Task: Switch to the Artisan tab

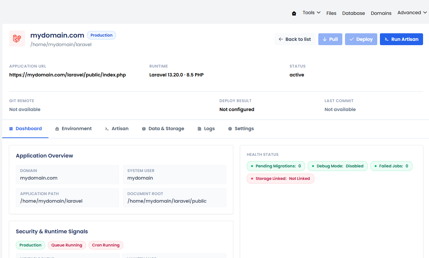Action: point(117,129)
